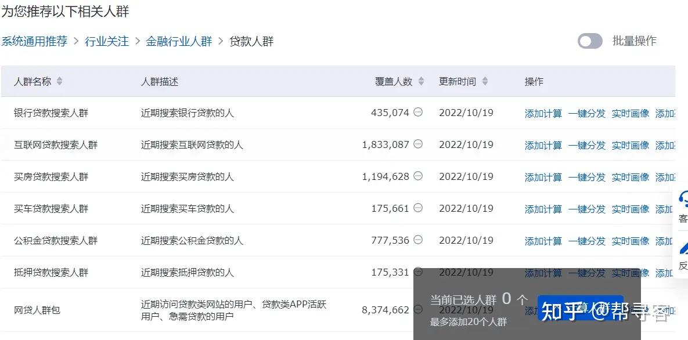Select the 抵押贷款搜索人群 name cell
The width and height of the screenshot is (688, 340).
(51, 273)
